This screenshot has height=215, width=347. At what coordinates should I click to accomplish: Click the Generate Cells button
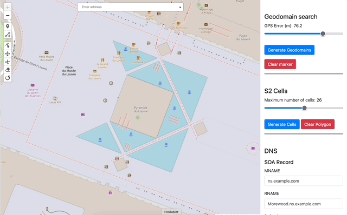pyautogui.click(x=282, y=124)
